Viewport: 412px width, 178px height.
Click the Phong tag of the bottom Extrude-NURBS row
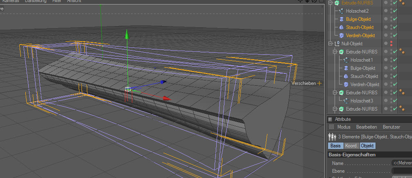402,109
